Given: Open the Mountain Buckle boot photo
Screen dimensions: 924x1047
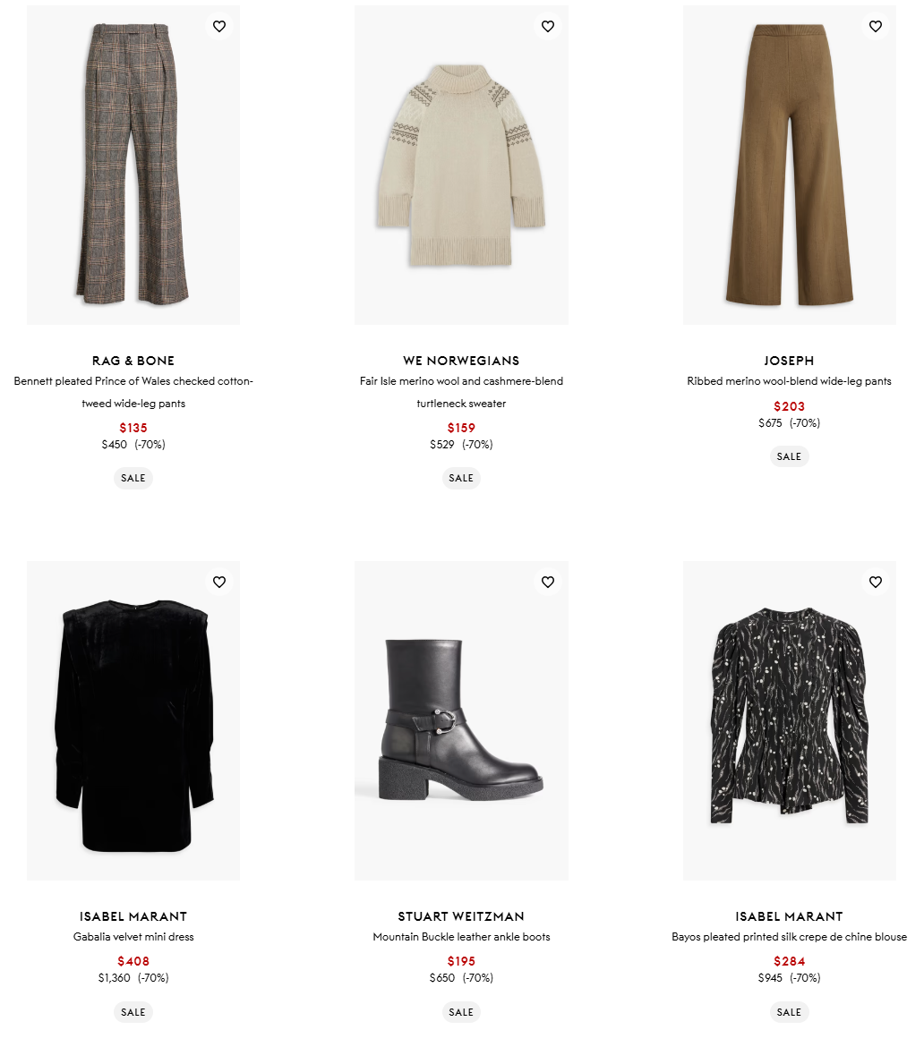Looking at the screenshot, I should point(462,720).
